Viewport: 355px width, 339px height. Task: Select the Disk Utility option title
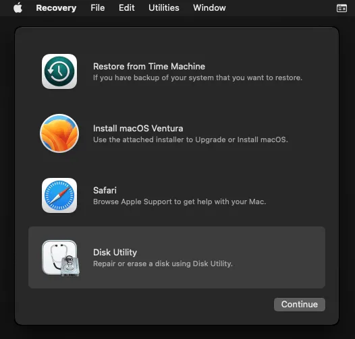[x=115, y=252]
